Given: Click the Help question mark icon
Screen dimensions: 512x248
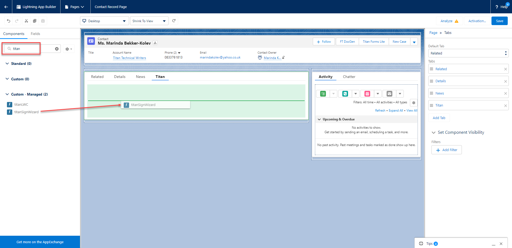Looking at the screenshot, I should (497, 7).
